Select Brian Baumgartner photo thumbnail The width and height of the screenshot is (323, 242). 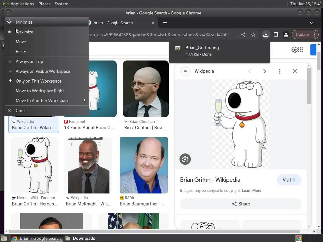click(144, 165)
